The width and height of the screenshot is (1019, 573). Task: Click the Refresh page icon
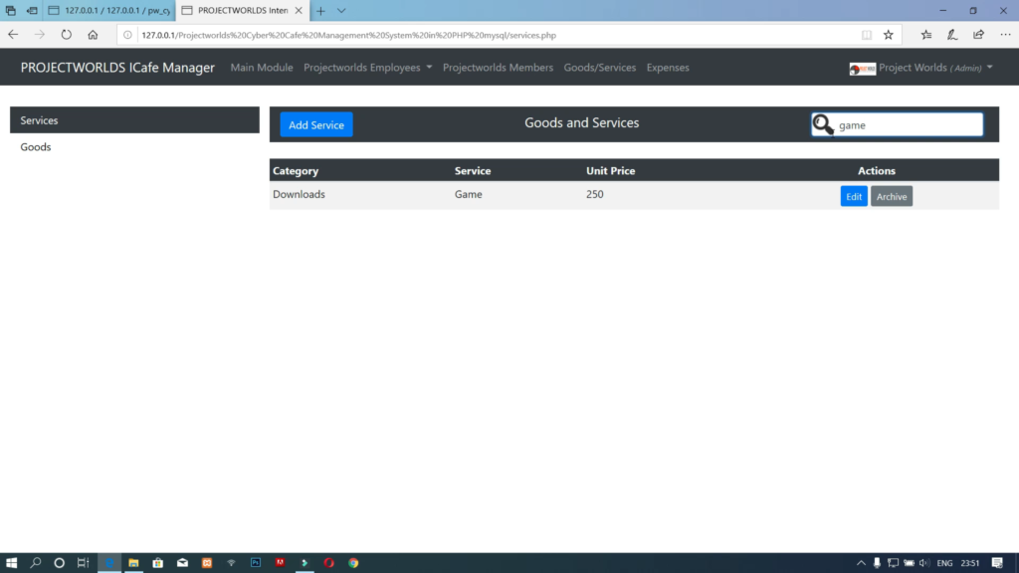[66, 33]
